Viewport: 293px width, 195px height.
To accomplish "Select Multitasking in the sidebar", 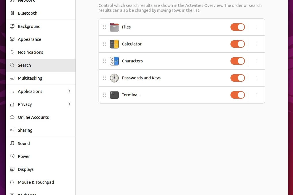I will tap(30, 78).
